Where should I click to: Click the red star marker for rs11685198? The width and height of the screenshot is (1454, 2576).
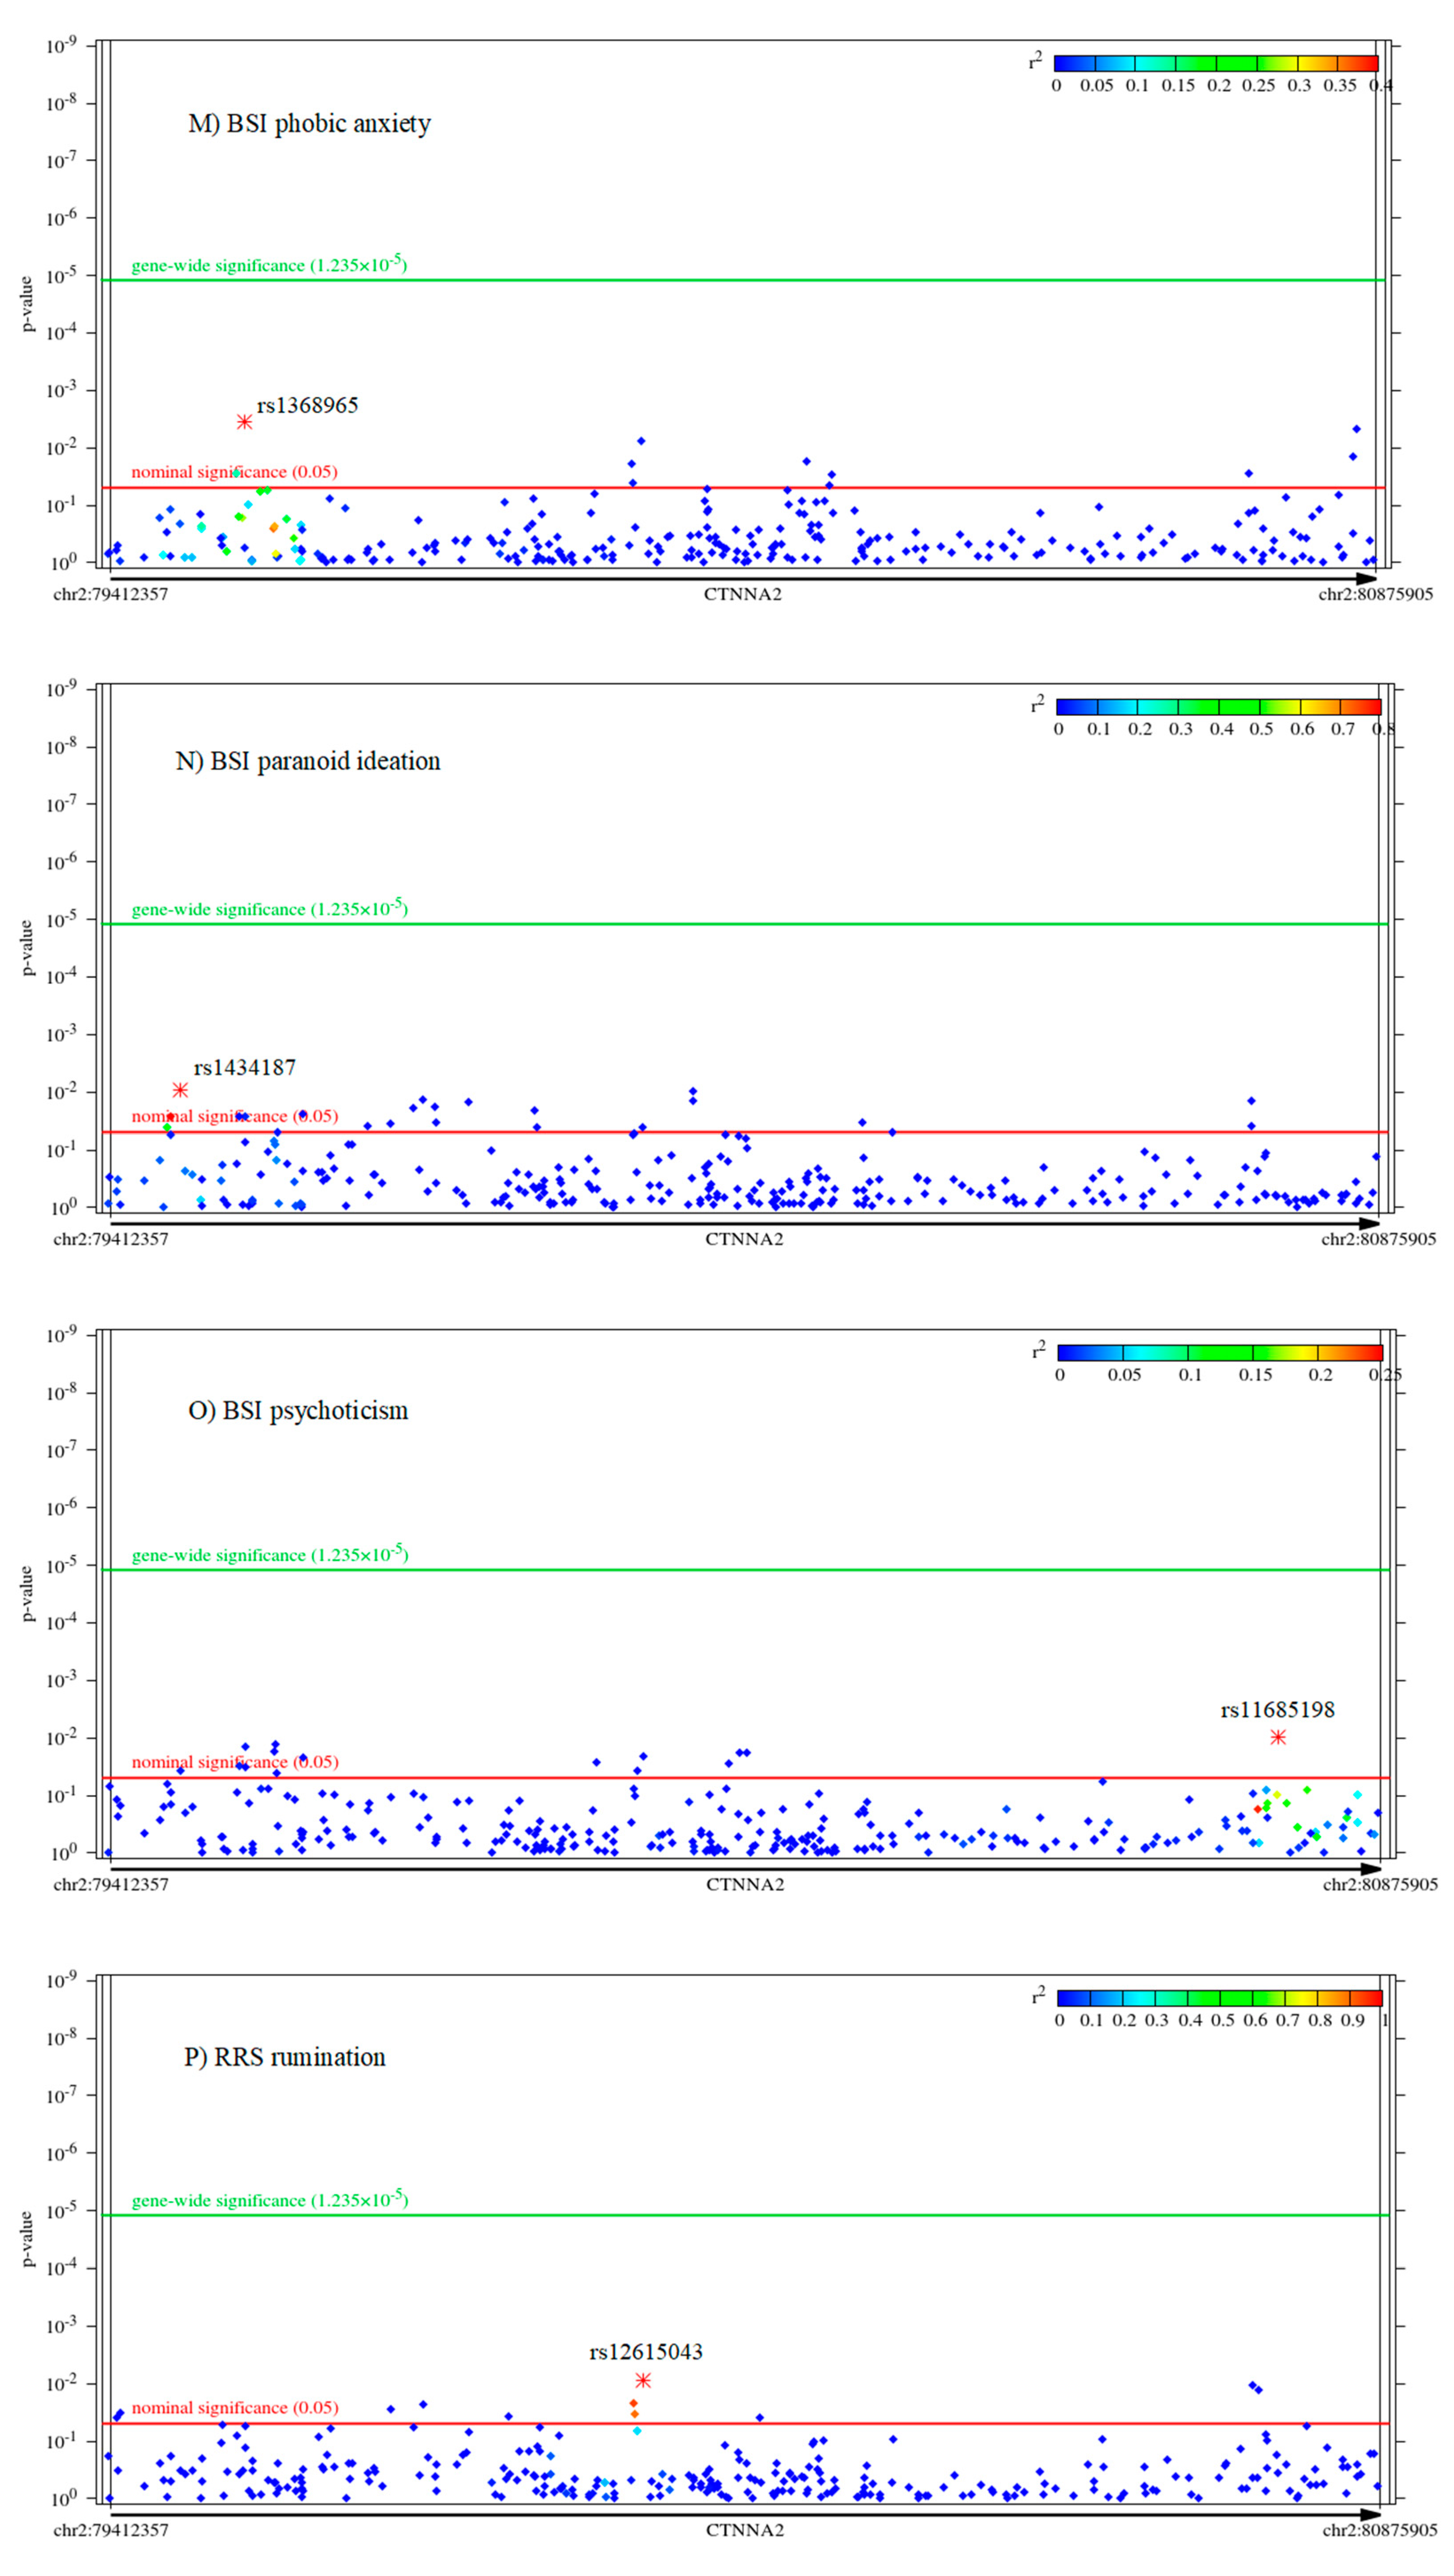click(1277, 1737)
